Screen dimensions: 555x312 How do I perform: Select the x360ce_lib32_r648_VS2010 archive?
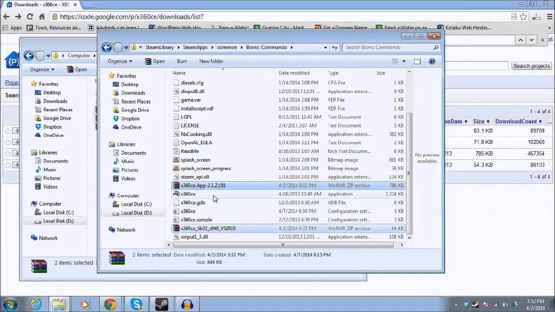click(x=288, y=228)
